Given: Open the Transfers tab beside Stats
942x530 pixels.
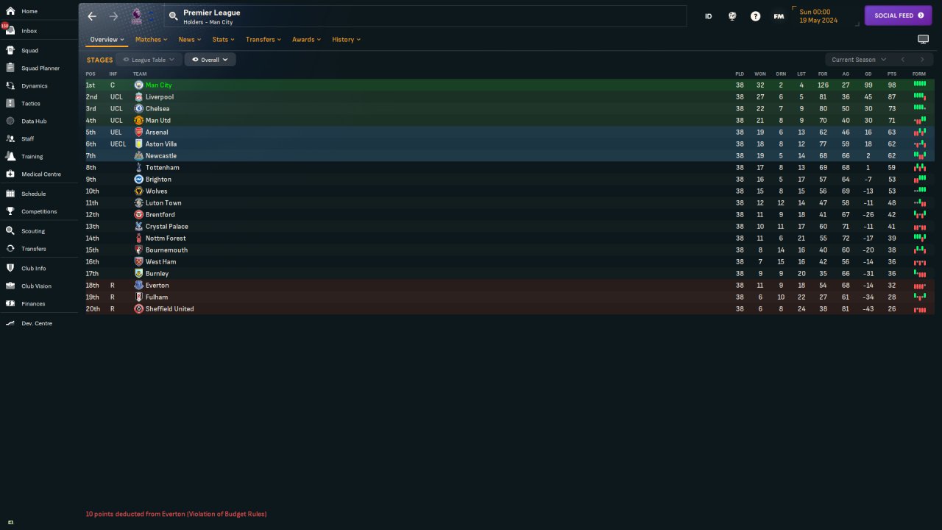Looking at the screenshot, I should click(x=263, y=40).
